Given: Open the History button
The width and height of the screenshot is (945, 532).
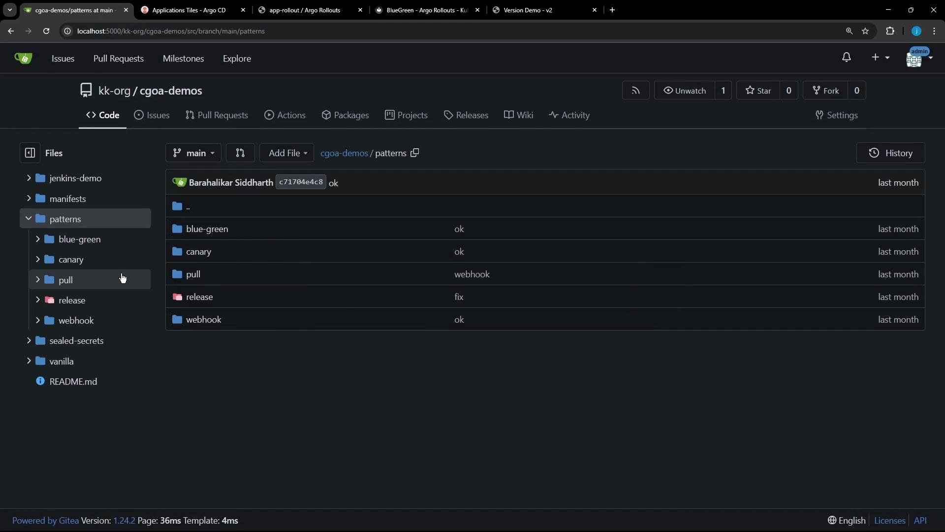Looking at the screenshot, I should [890, 153].
